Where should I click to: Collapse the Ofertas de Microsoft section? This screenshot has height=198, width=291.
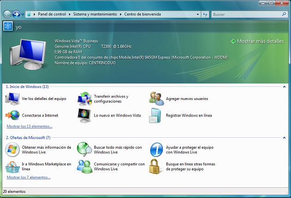(284, 138)
